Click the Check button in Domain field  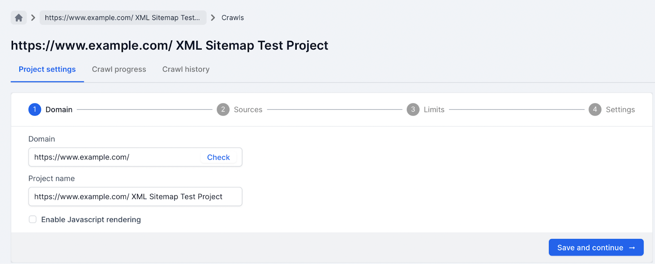pos(219,157)
